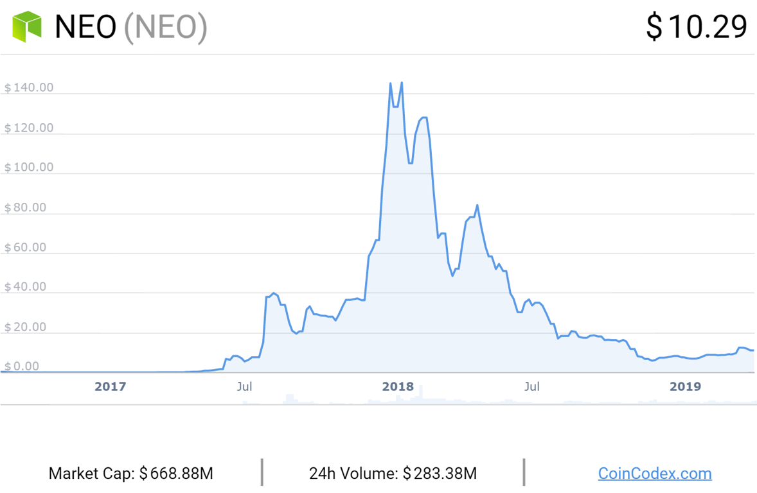This screenshot has height=493, width=757.
Task: Select the 2017 label on time axis
Action: pyautogui.click(x=110, y=386)
